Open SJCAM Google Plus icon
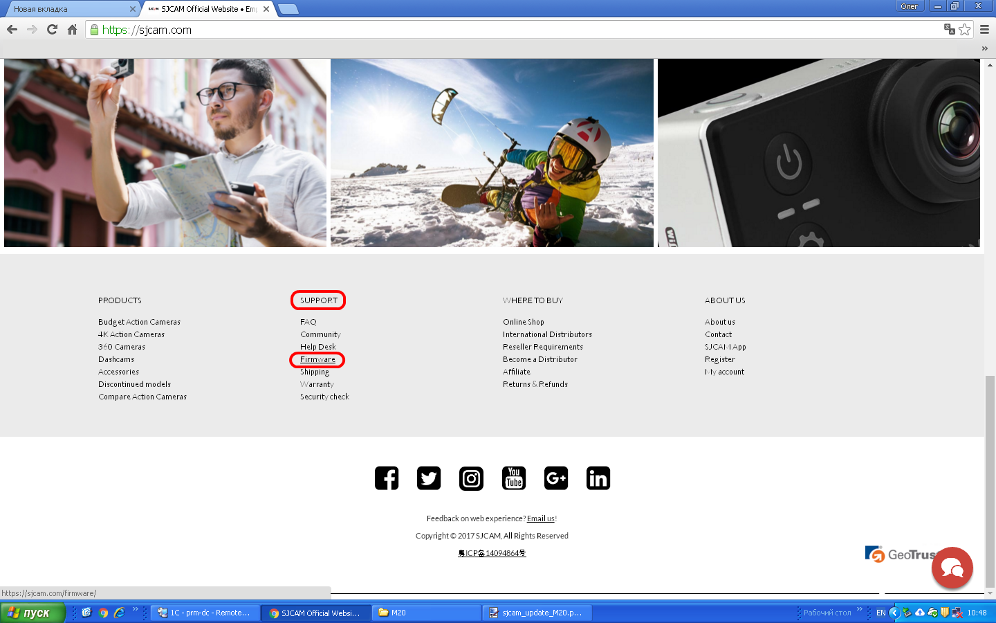Screen dimensions: 996x623 (556, 478)
